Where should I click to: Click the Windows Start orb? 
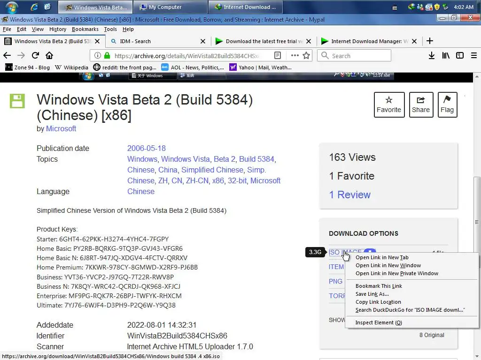[x=12, y=7]
